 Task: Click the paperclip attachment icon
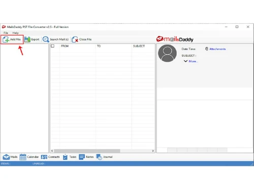click(207, 49)
